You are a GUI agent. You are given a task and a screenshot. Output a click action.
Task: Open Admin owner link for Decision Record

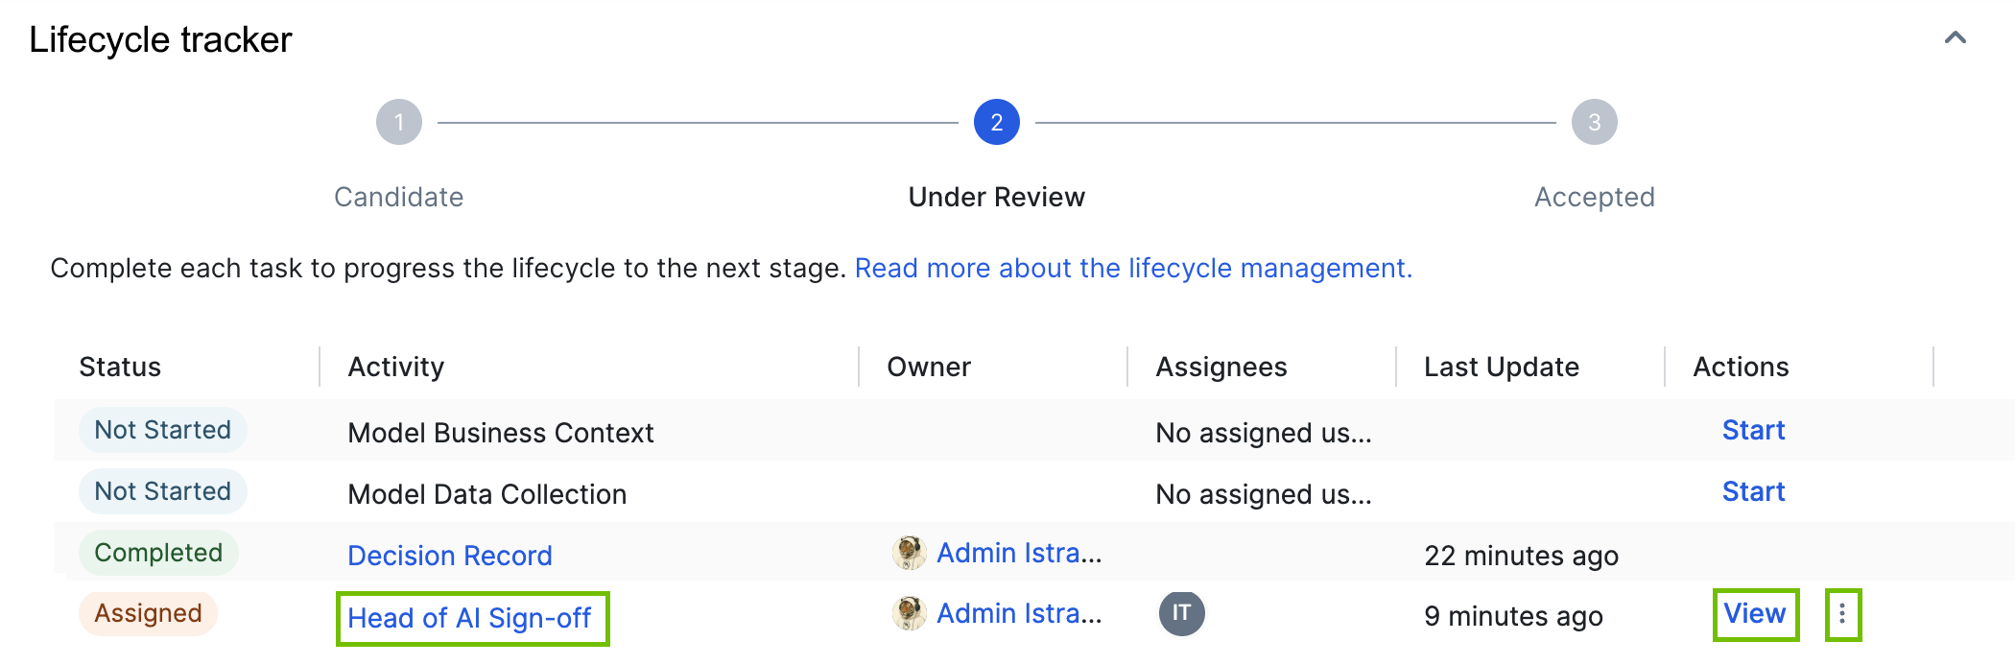coord(1018,554)
